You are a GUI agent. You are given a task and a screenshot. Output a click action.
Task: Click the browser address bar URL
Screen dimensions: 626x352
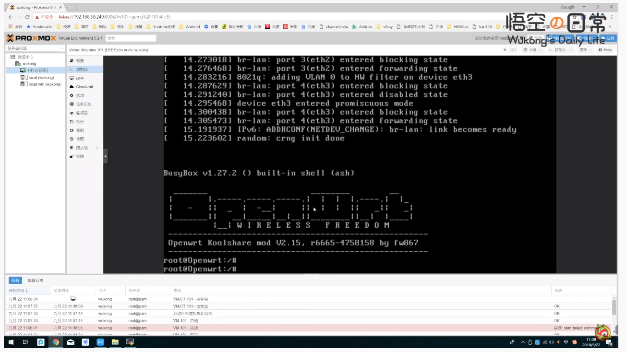(x=115, y=17)
